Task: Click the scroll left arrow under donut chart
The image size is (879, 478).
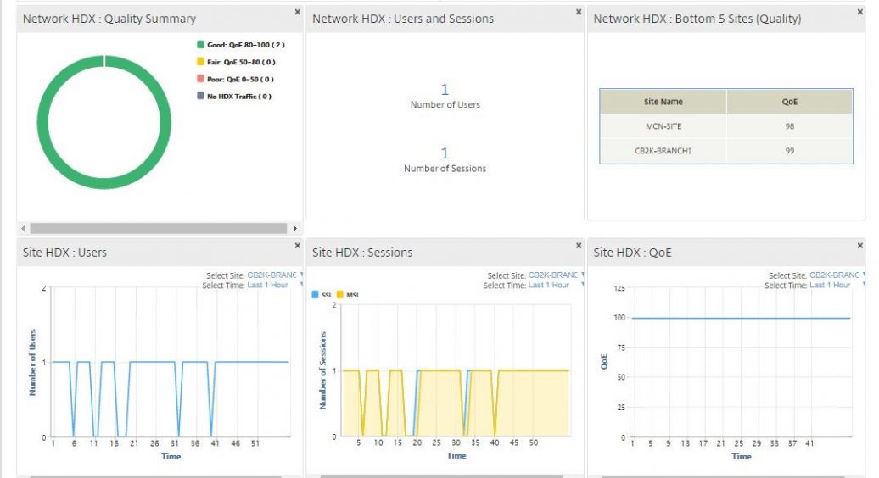Action: tap(23, 229)
